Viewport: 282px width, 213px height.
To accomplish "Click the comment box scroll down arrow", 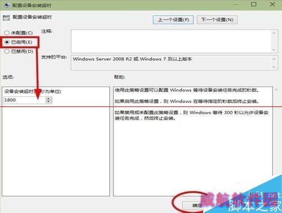I will (274, 50).
